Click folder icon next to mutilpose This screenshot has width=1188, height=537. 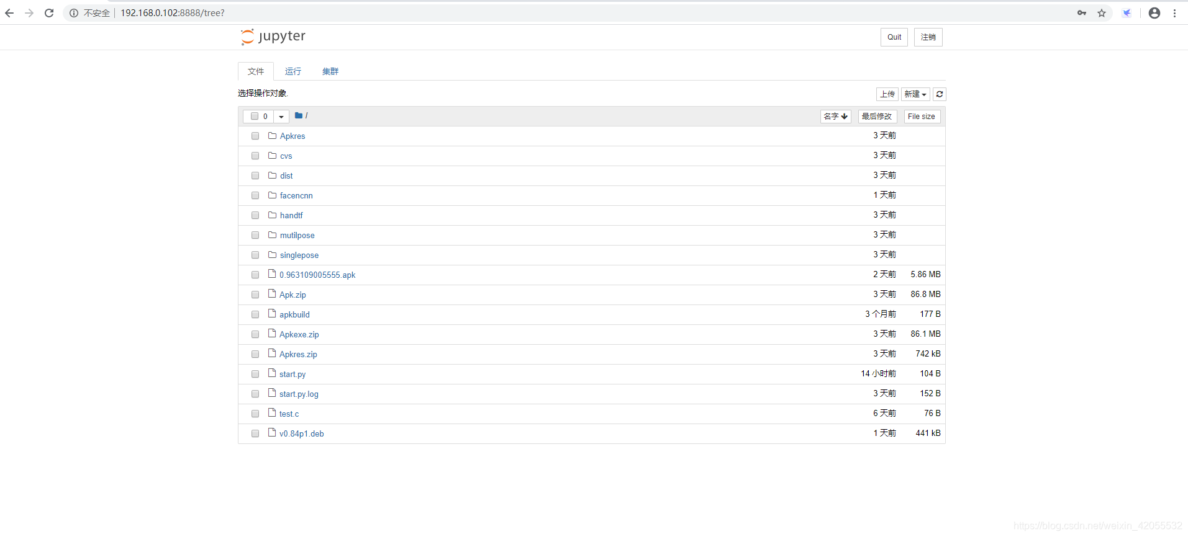272,234
